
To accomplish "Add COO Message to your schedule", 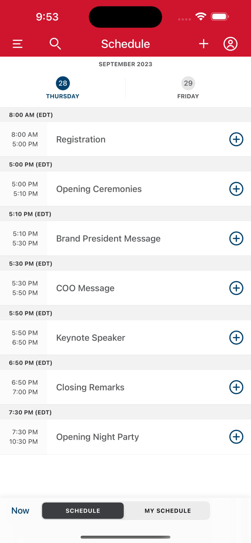I will click(236, 288).
